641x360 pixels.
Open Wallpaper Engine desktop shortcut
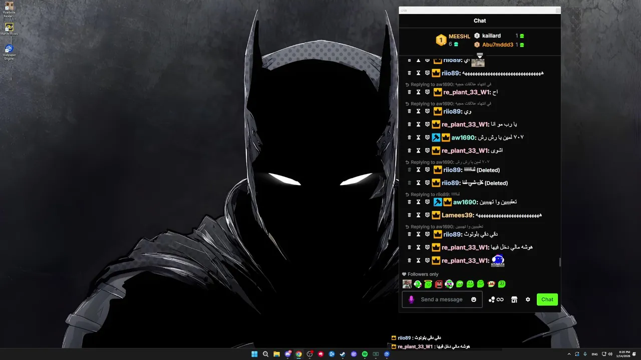(9, 52)
